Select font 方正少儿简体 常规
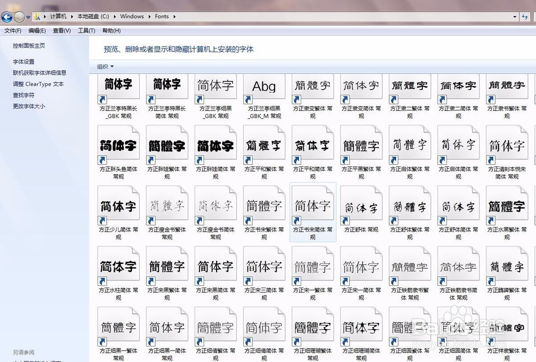This screenshot has width=536, height=362. click(118, 213)
